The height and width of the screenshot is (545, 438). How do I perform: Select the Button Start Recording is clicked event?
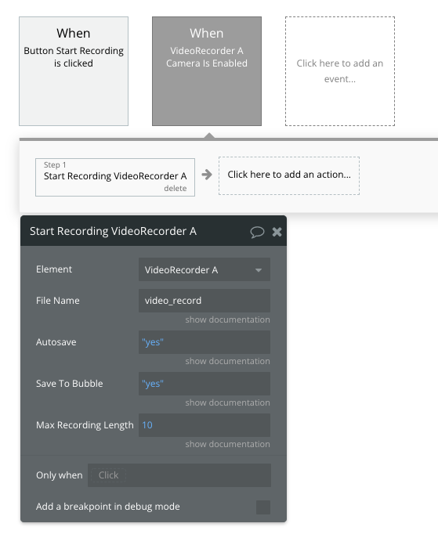pyautogui.click(x=74, y=71)
